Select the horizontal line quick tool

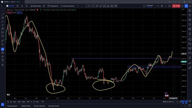(89, 6)
